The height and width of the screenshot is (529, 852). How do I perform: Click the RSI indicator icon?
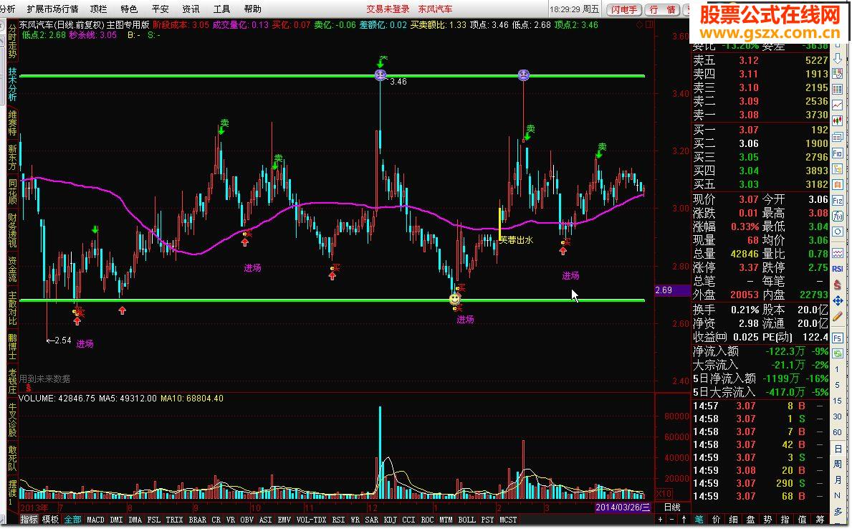click(x=838, y=269)
